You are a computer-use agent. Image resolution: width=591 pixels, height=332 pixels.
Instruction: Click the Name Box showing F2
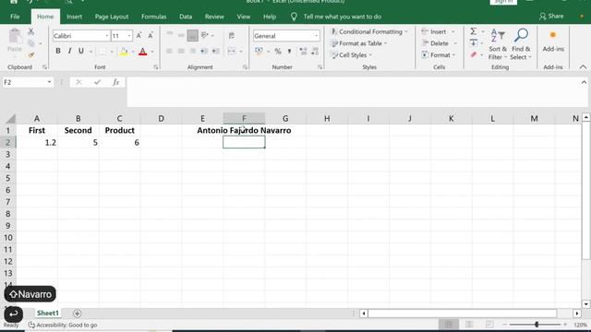28,82
